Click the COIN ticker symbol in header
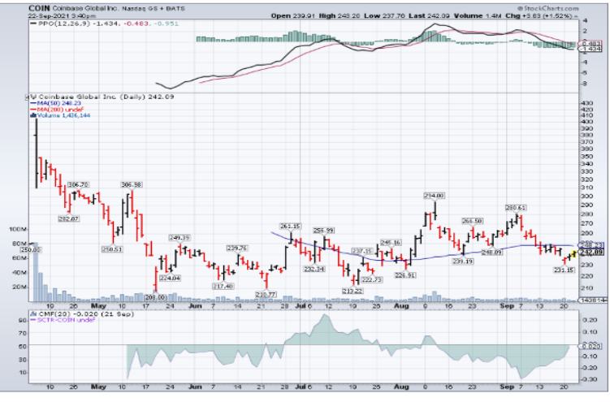Screen dimensions: 610x402 [x=39, y=8]
